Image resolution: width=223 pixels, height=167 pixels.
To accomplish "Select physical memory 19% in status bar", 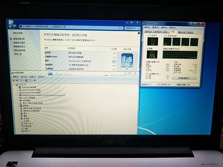I will (x=183, y=85).
